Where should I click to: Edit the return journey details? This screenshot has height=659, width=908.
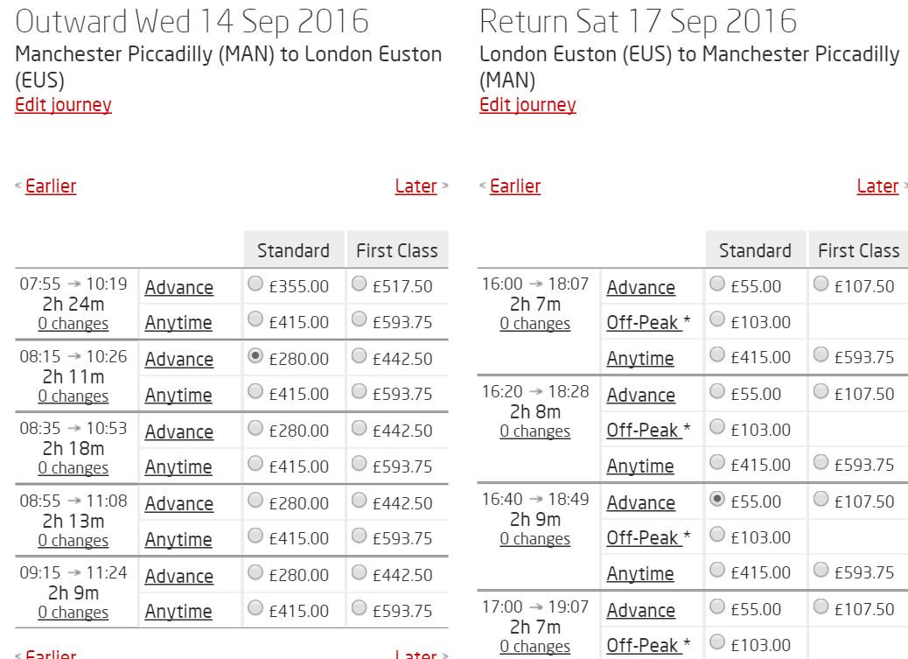click(527, 105)
